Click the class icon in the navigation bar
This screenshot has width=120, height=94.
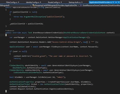33,5
